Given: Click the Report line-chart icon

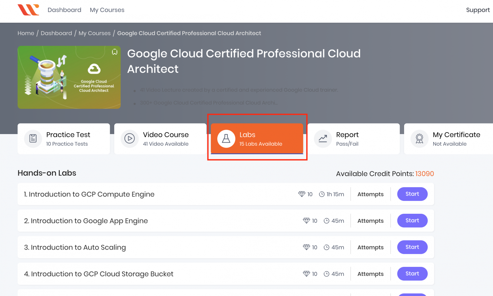Looking at the screenshot, I should coord(323,139).
